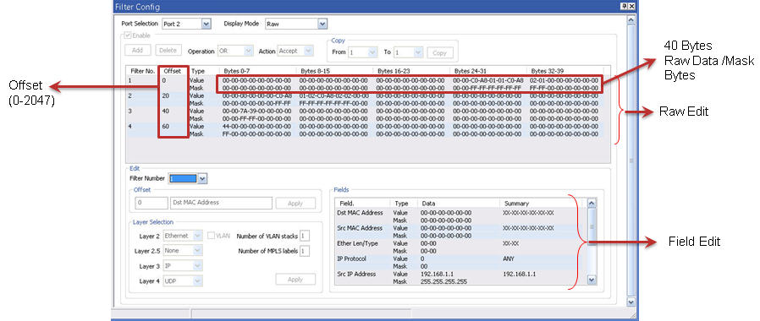Open the Layer 4 UDP dropdown

(183, 280)
